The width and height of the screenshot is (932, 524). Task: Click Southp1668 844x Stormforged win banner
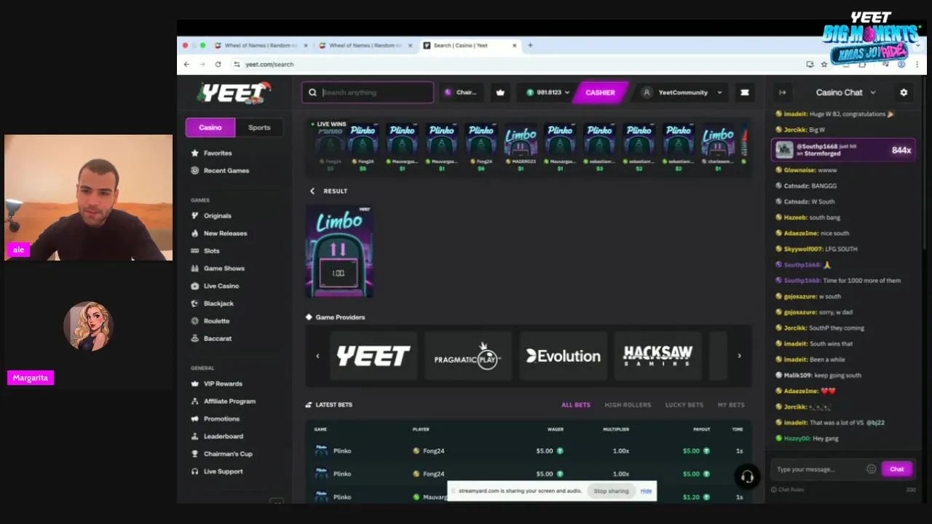pyautogui.click(x=843, y=150)
